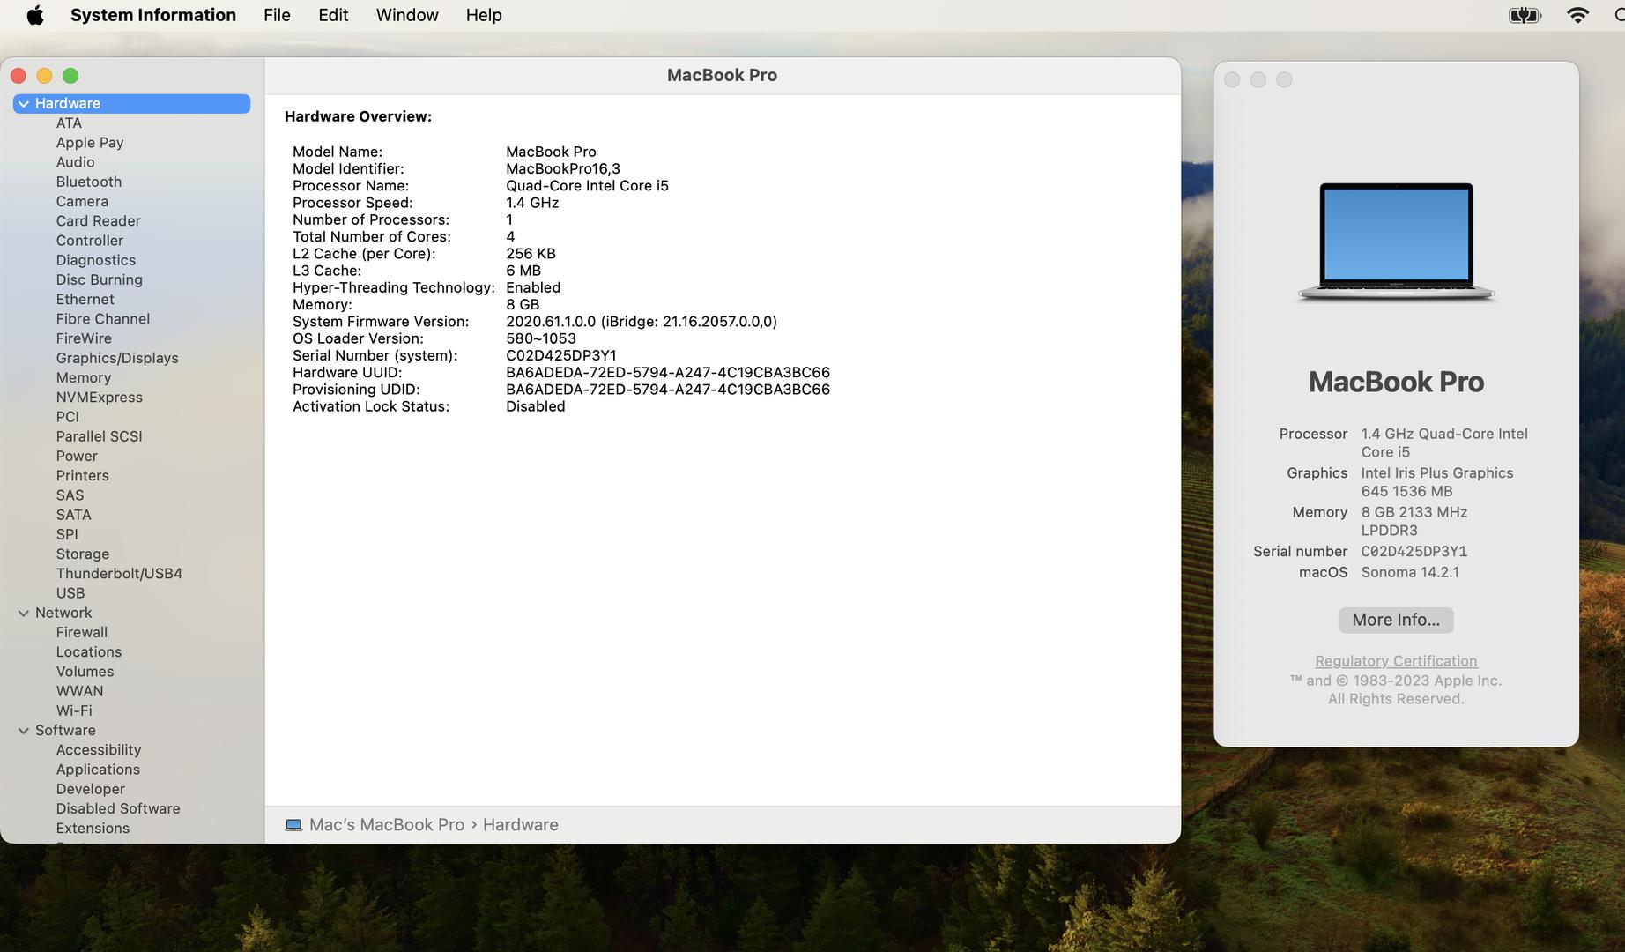Open the Wi-Fi status icon in menu bar
The image size is (1625, 952).
click(x=1577, y=15)
